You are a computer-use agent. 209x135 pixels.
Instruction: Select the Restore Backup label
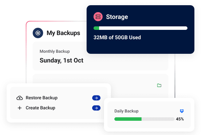42,98
